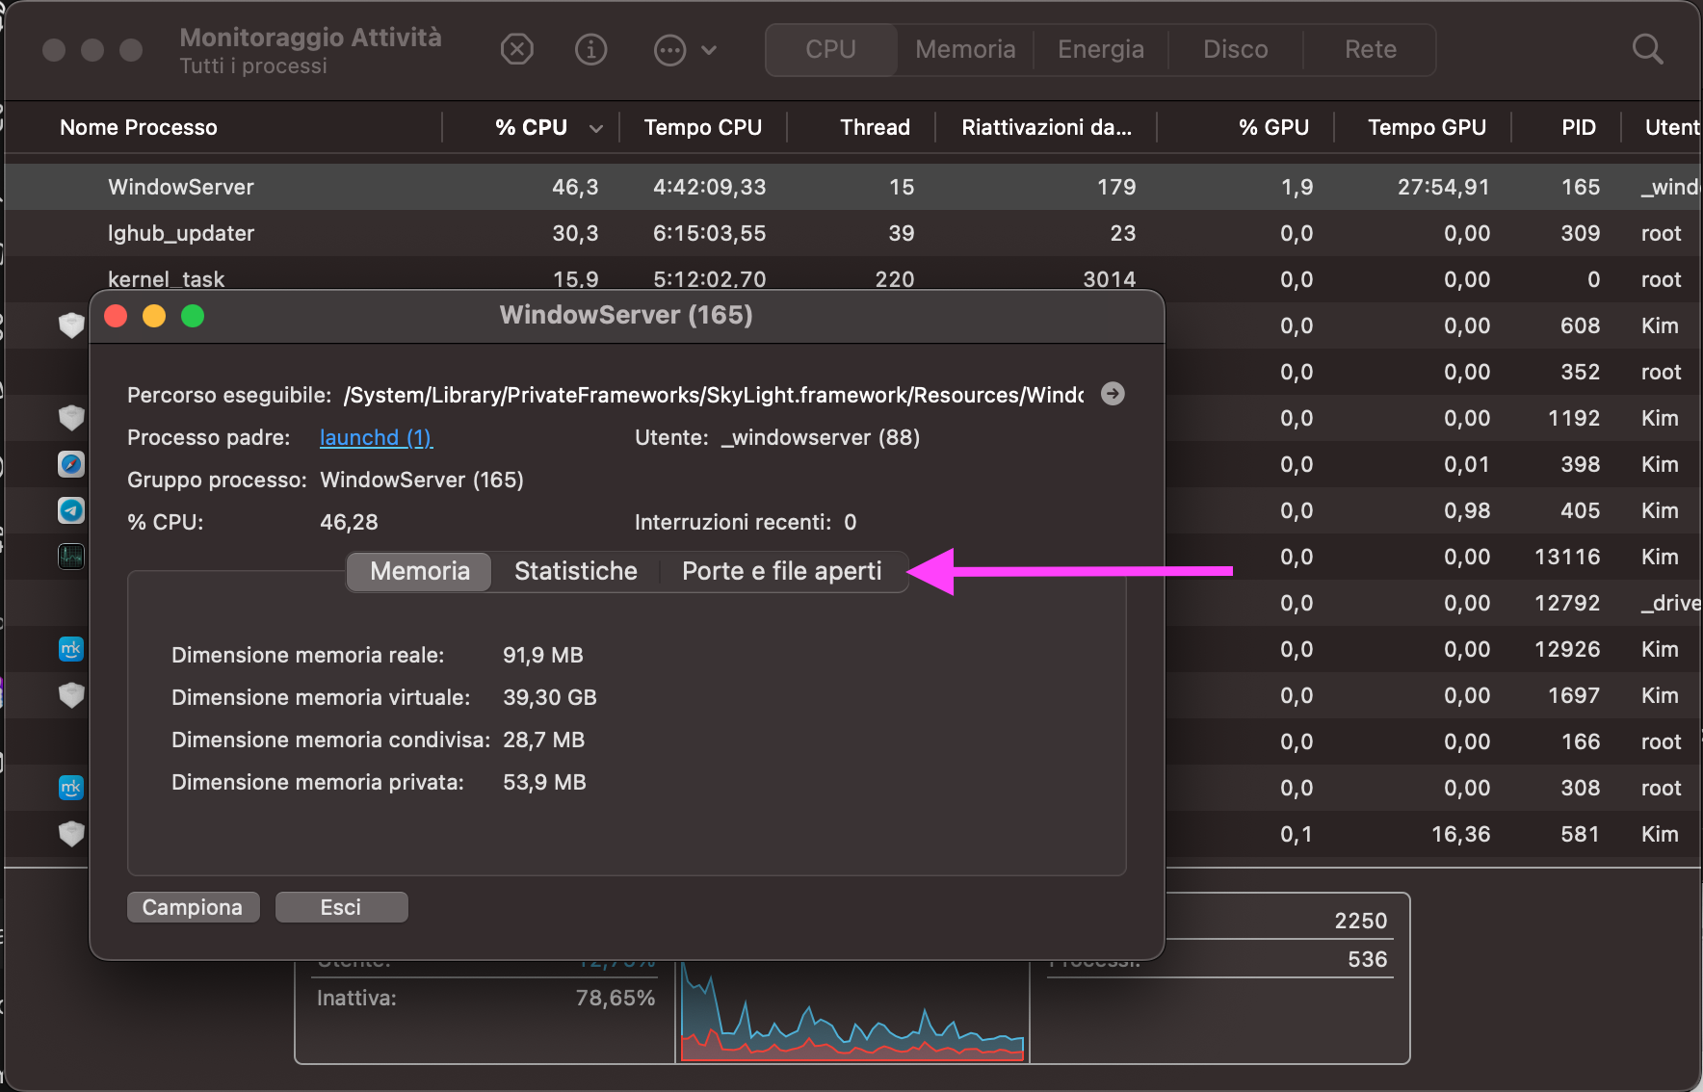Toggle sort order arrow on % CPU column
The width and height of the screenshot is (1703, 1092).
(596, 128)
